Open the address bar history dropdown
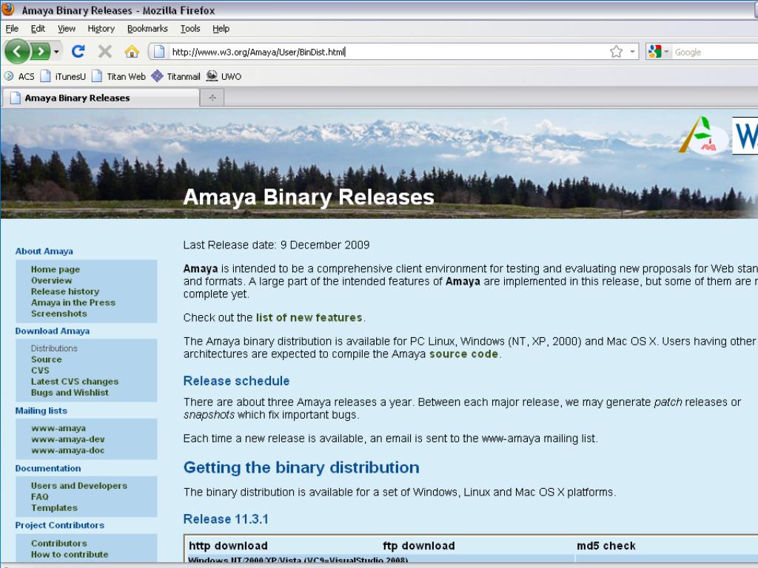The height and width of the screenshot is (568, 758). click(x=632, y=52)
